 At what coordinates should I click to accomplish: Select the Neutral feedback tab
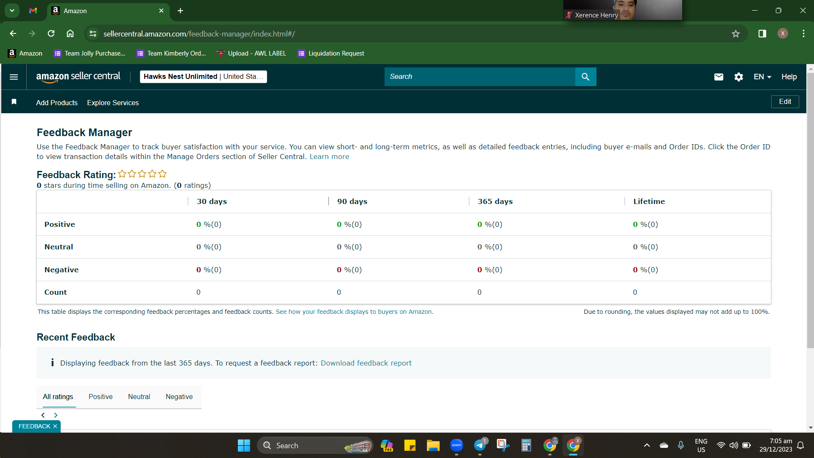139,397
